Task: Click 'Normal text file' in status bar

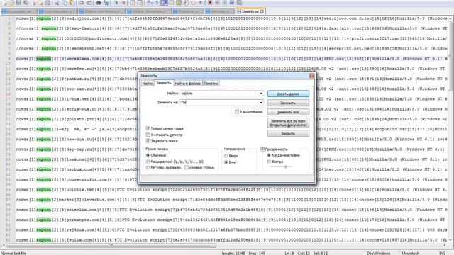Action: tap(13, 253)
